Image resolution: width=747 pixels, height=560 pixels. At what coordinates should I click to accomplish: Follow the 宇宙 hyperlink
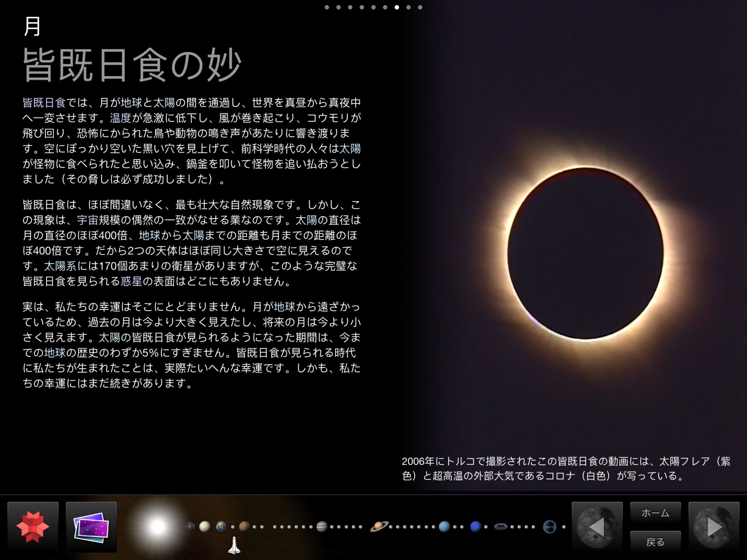87,220
